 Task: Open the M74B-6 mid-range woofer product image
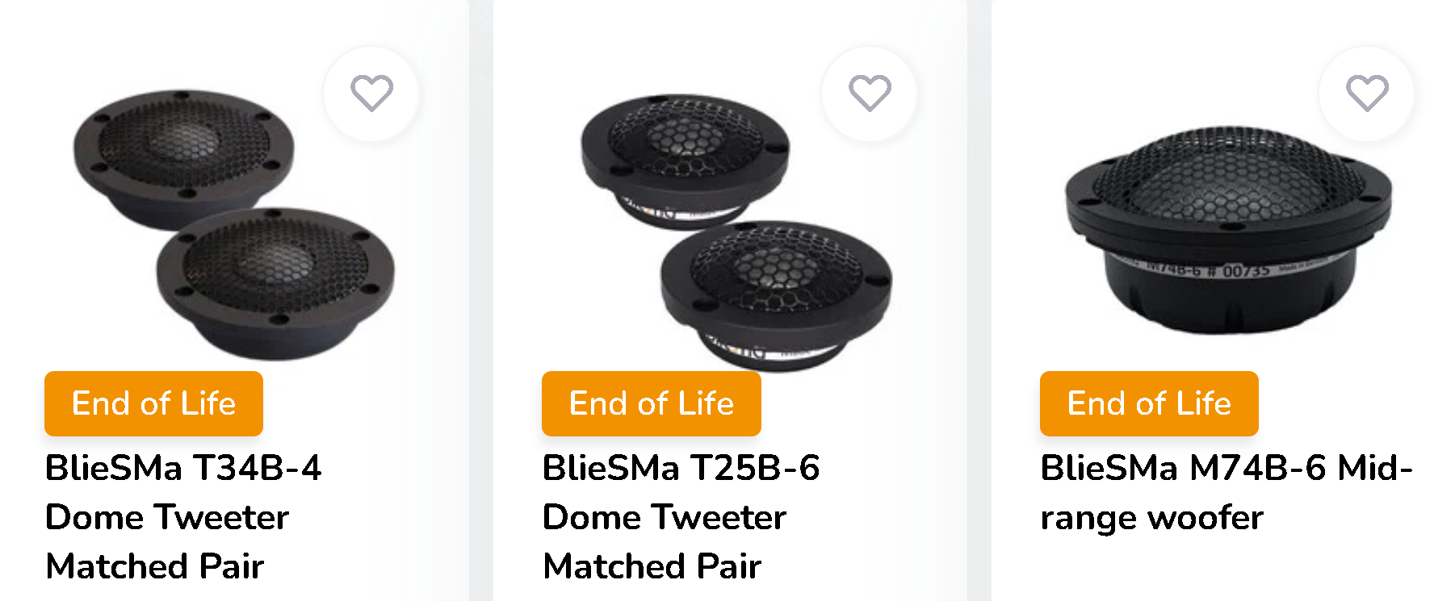tap(1227, 218)
